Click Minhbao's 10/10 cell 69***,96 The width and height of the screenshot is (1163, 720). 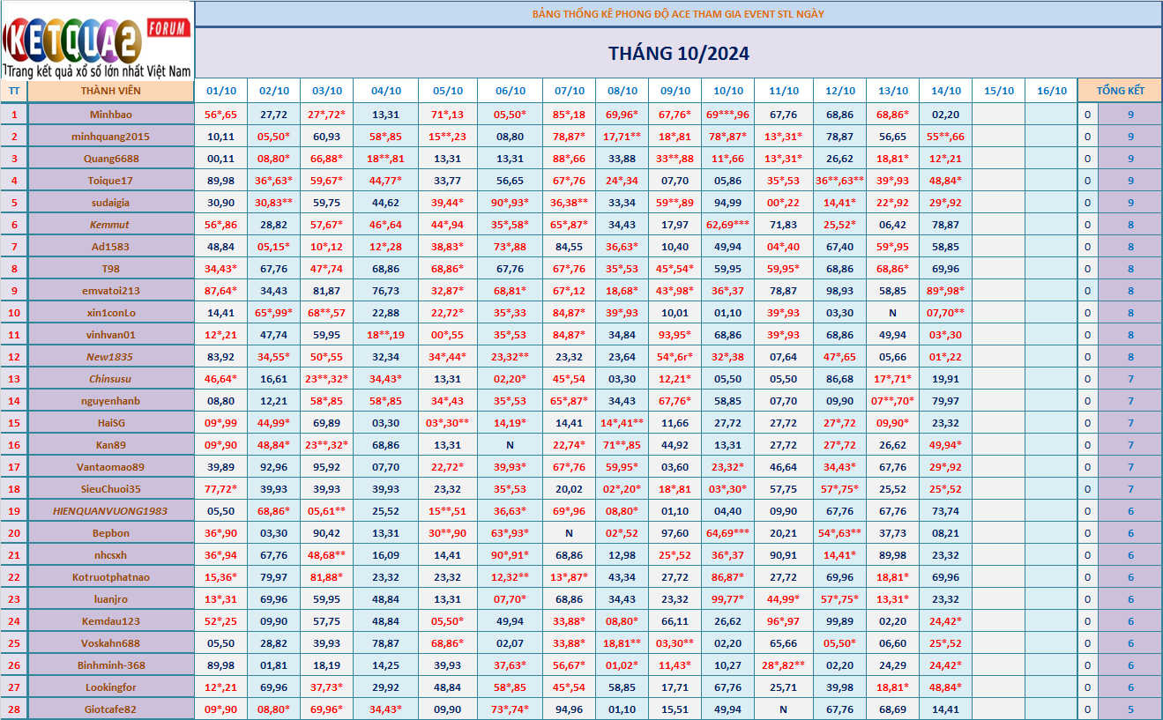click(x=727, y=115)
